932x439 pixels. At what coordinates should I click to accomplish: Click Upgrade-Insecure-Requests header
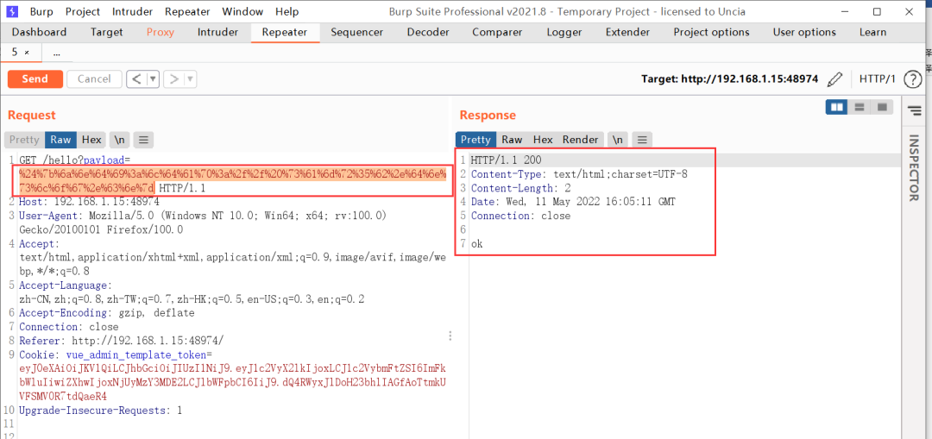pyautogui.click(x=100, y=410)
